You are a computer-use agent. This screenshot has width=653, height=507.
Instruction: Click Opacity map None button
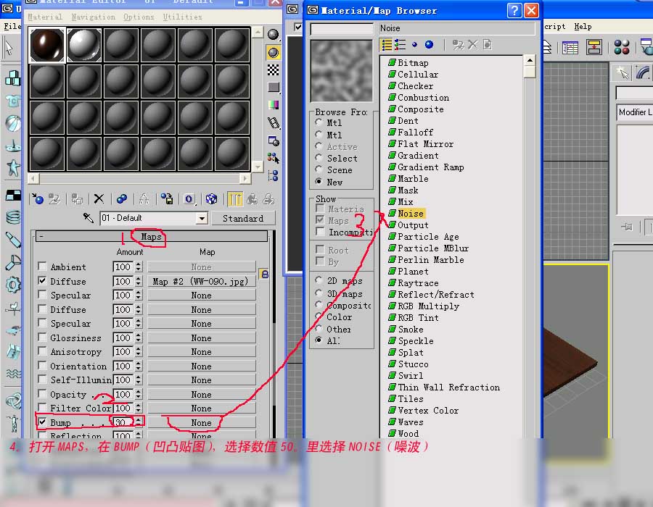pyautogui.click(x=202, y=395)
